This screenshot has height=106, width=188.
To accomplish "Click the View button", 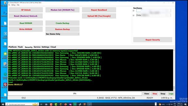I will (x=147, y=94).
